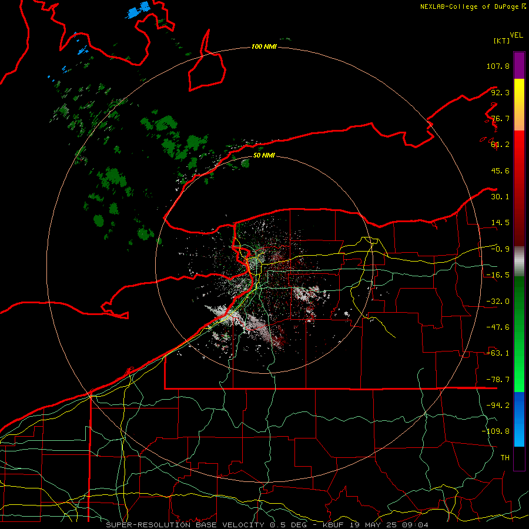This screenshot has height=529, width=529.
Task: Click the -78.7 velocity scale value
Action: 498,380
